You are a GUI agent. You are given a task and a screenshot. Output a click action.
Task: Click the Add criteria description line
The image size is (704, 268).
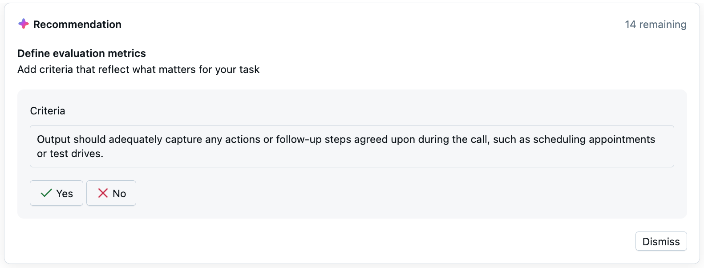pyautogui.click(x=138, y=69)
